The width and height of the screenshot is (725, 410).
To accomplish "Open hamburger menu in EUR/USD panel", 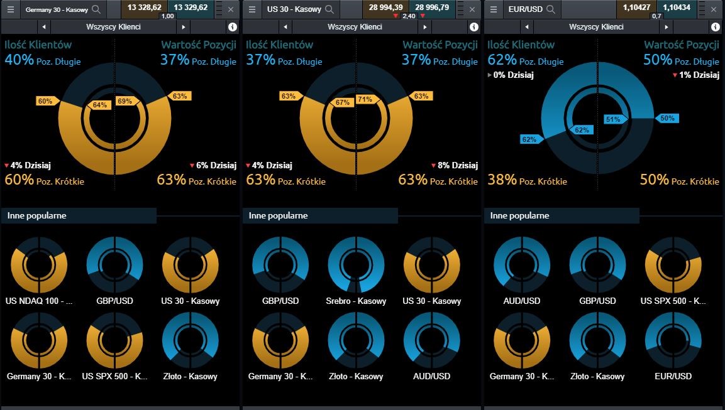I will click(x=494, y=9).
